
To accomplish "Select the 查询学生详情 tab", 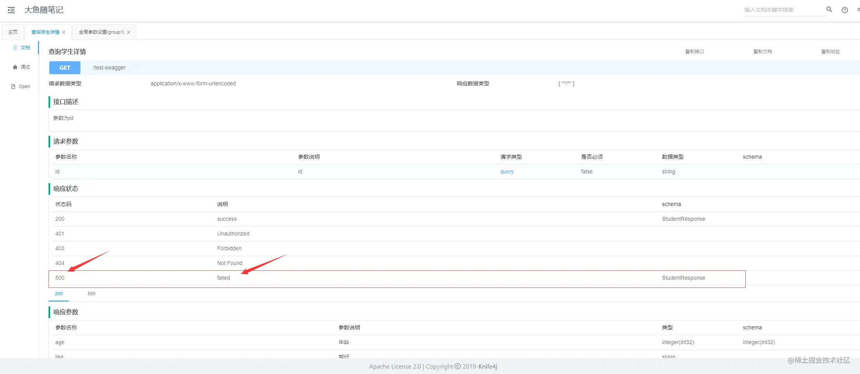I will tap(45, 32).
